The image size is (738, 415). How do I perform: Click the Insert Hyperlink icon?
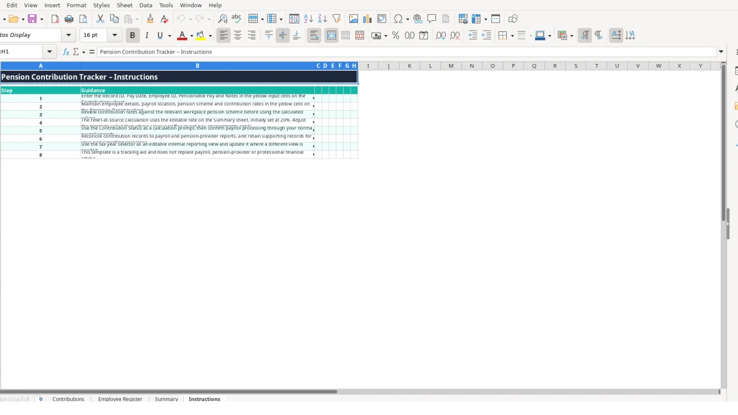[418, 19]
